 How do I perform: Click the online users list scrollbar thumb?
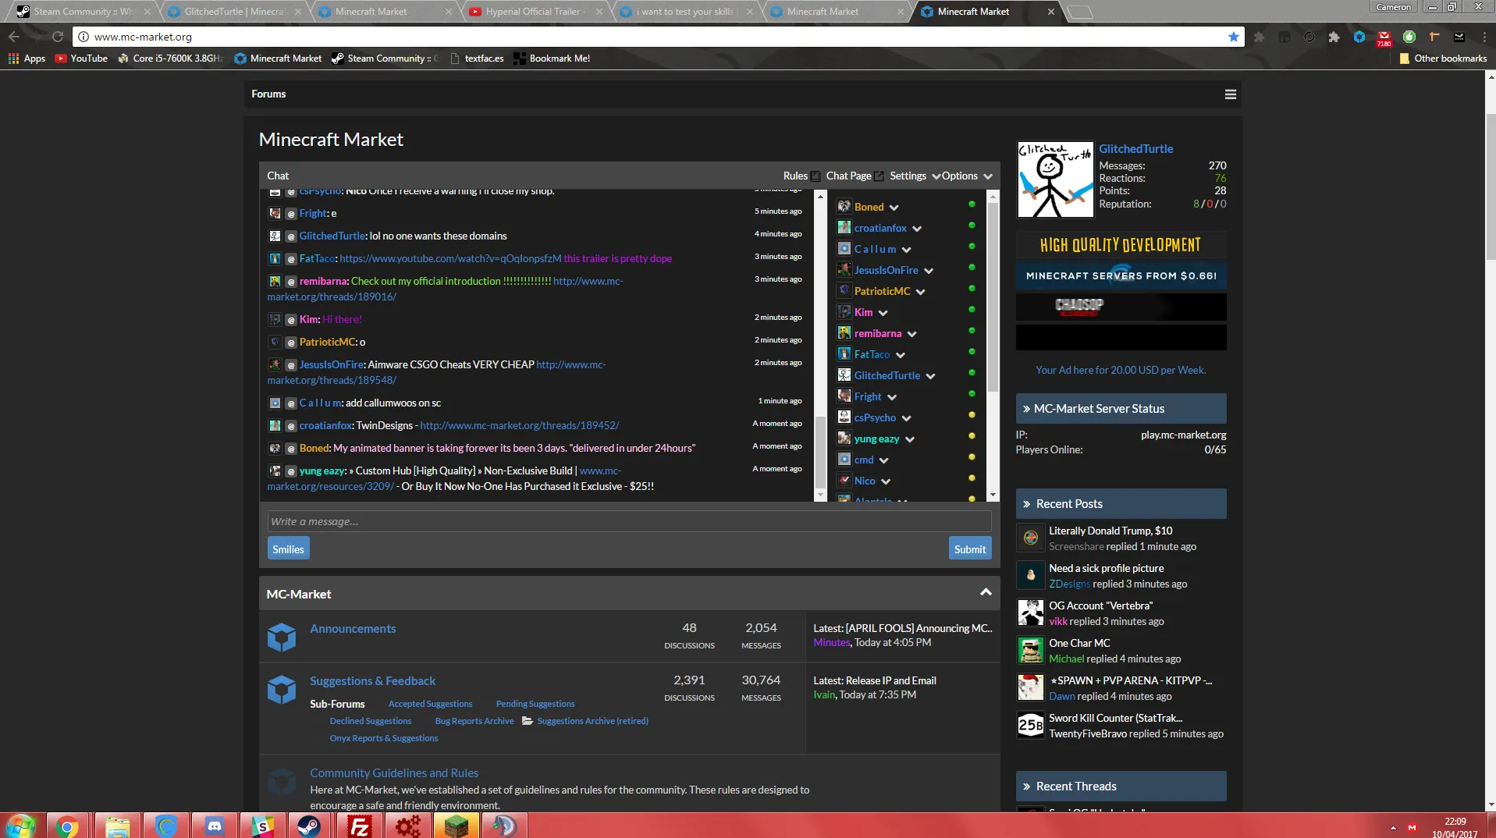[x=993, y=296]
